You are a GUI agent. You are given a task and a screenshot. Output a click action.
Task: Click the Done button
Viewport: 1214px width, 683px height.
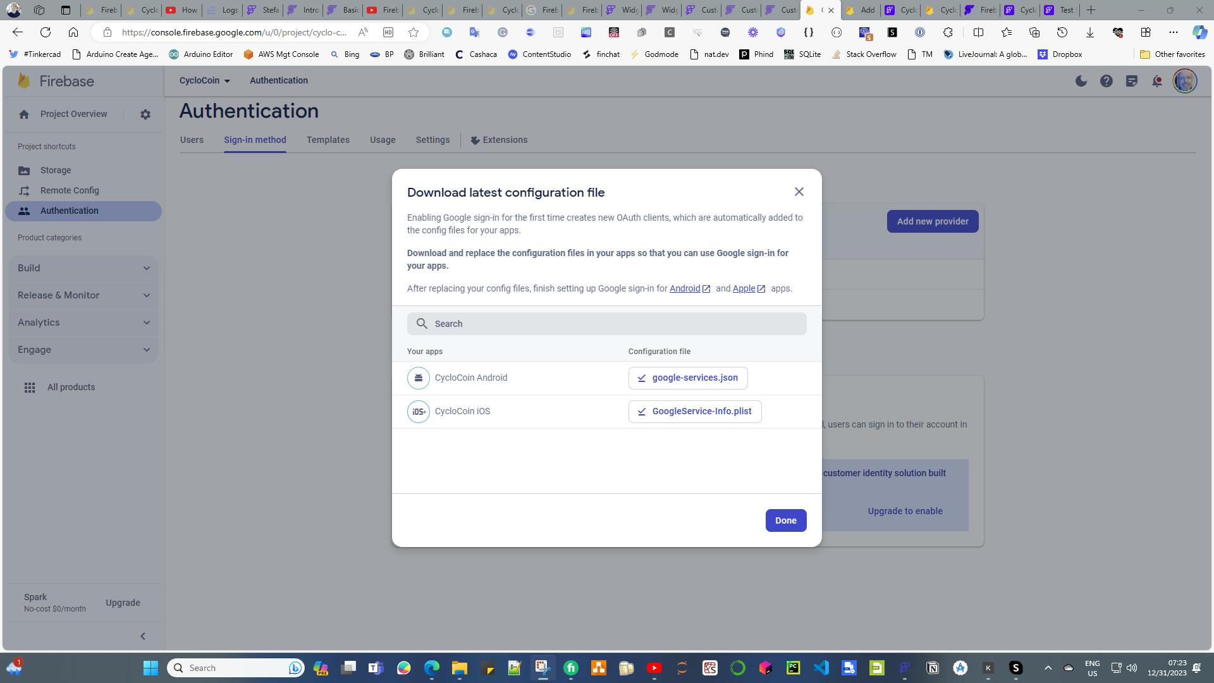(x=785, y=520)
